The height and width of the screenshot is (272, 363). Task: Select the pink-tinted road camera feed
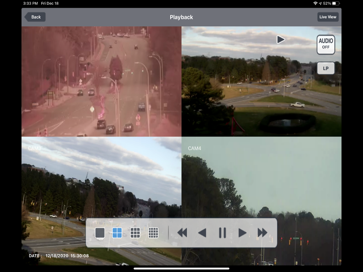[x=101, y=81]
